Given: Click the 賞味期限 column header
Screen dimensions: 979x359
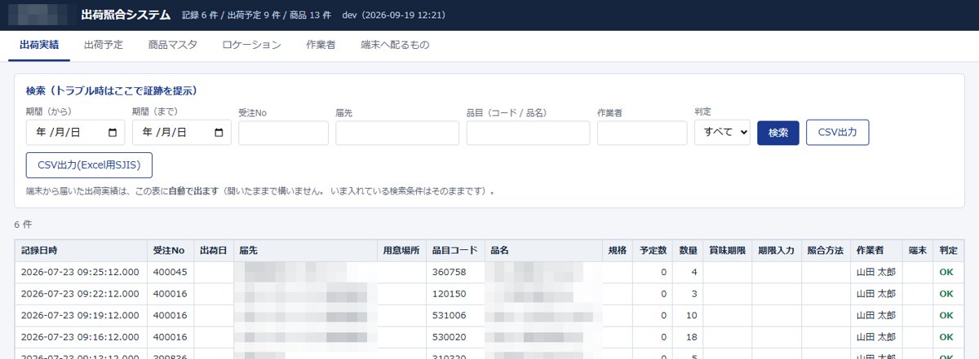Looking at the screenshot, I should click(727, 250).
